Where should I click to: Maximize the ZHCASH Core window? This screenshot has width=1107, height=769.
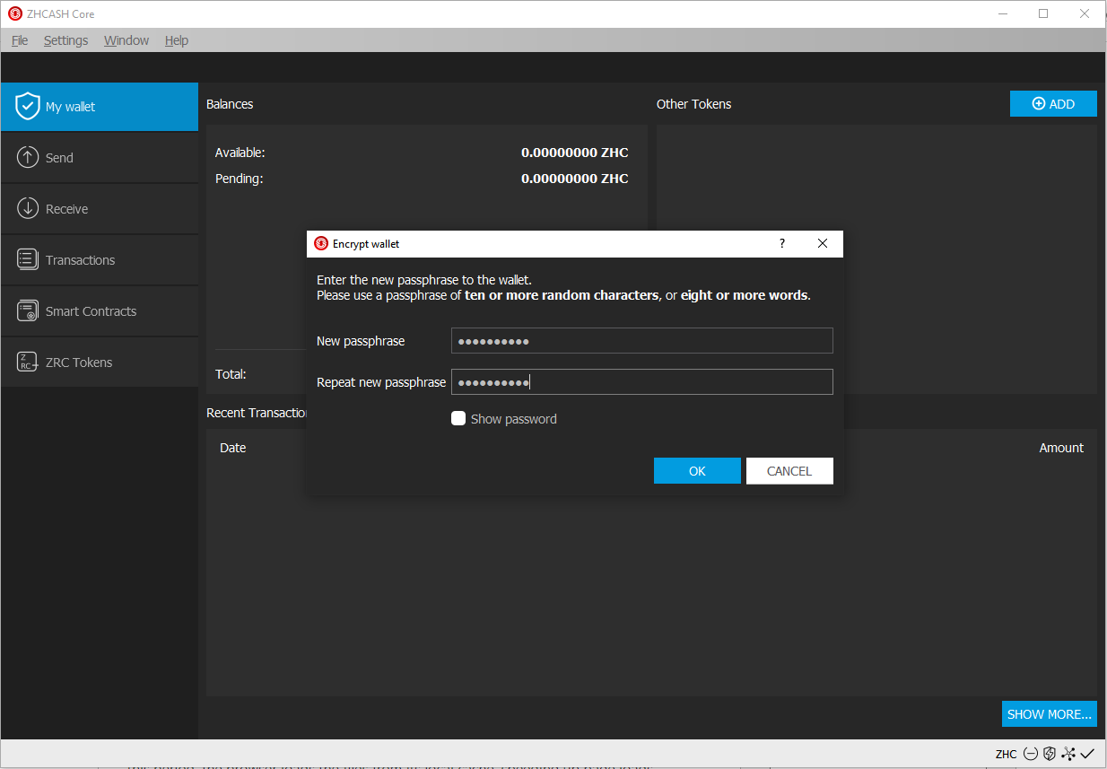point(1043,13)
